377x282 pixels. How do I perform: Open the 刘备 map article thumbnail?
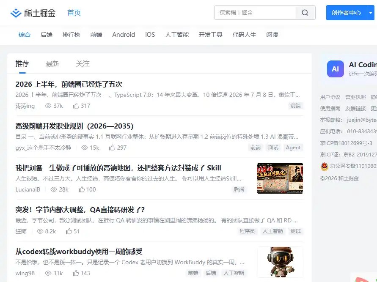coord(280,178)
